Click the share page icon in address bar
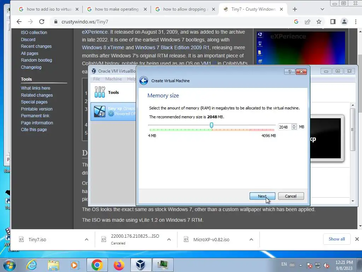The height and width of the screenshot is (272, 362). point(308,22)
